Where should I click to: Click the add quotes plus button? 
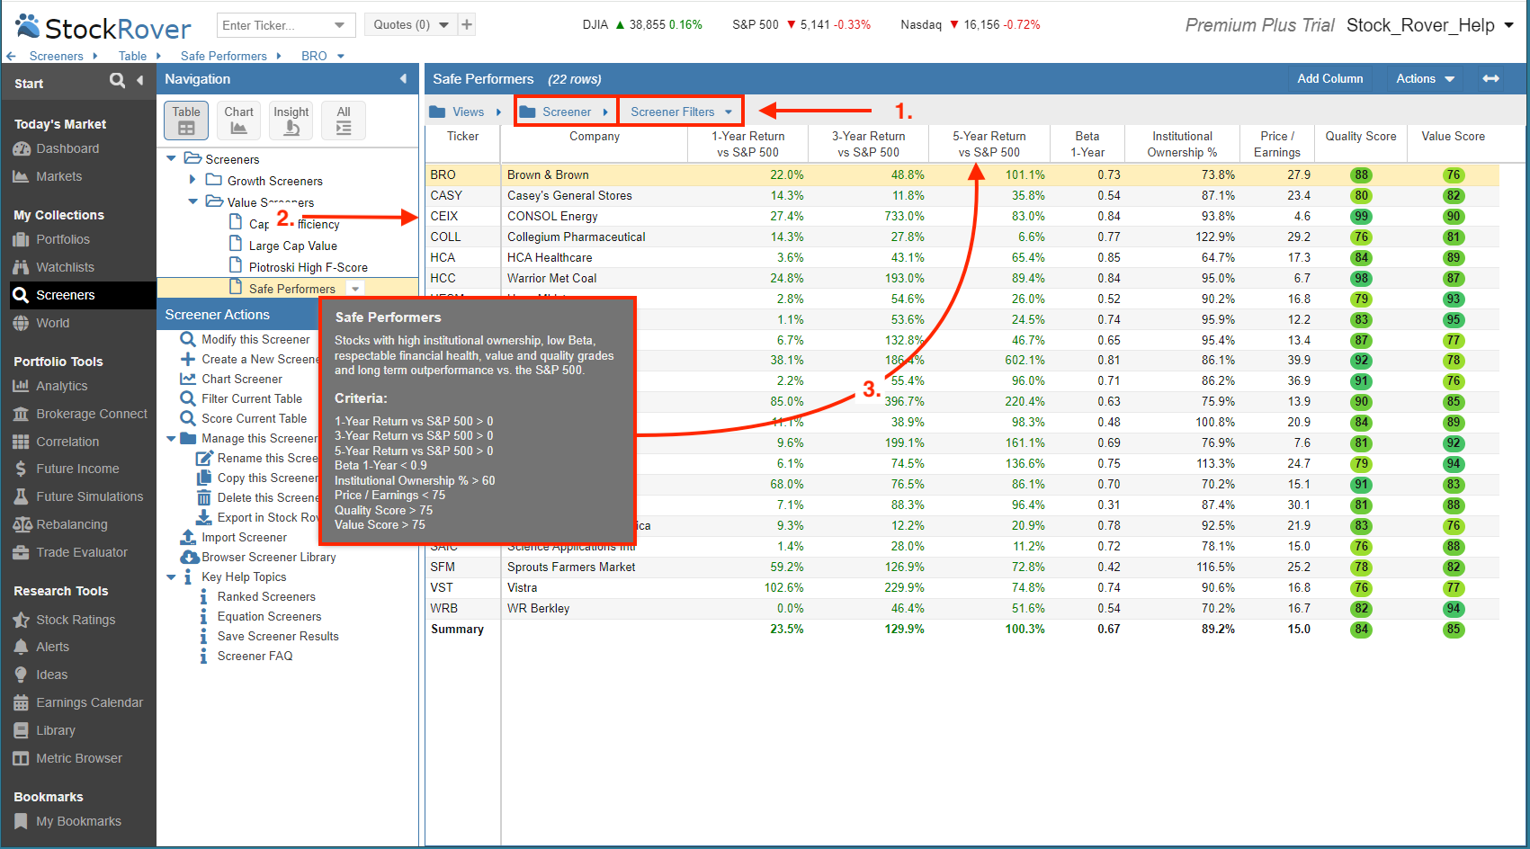tap(467, 25)
